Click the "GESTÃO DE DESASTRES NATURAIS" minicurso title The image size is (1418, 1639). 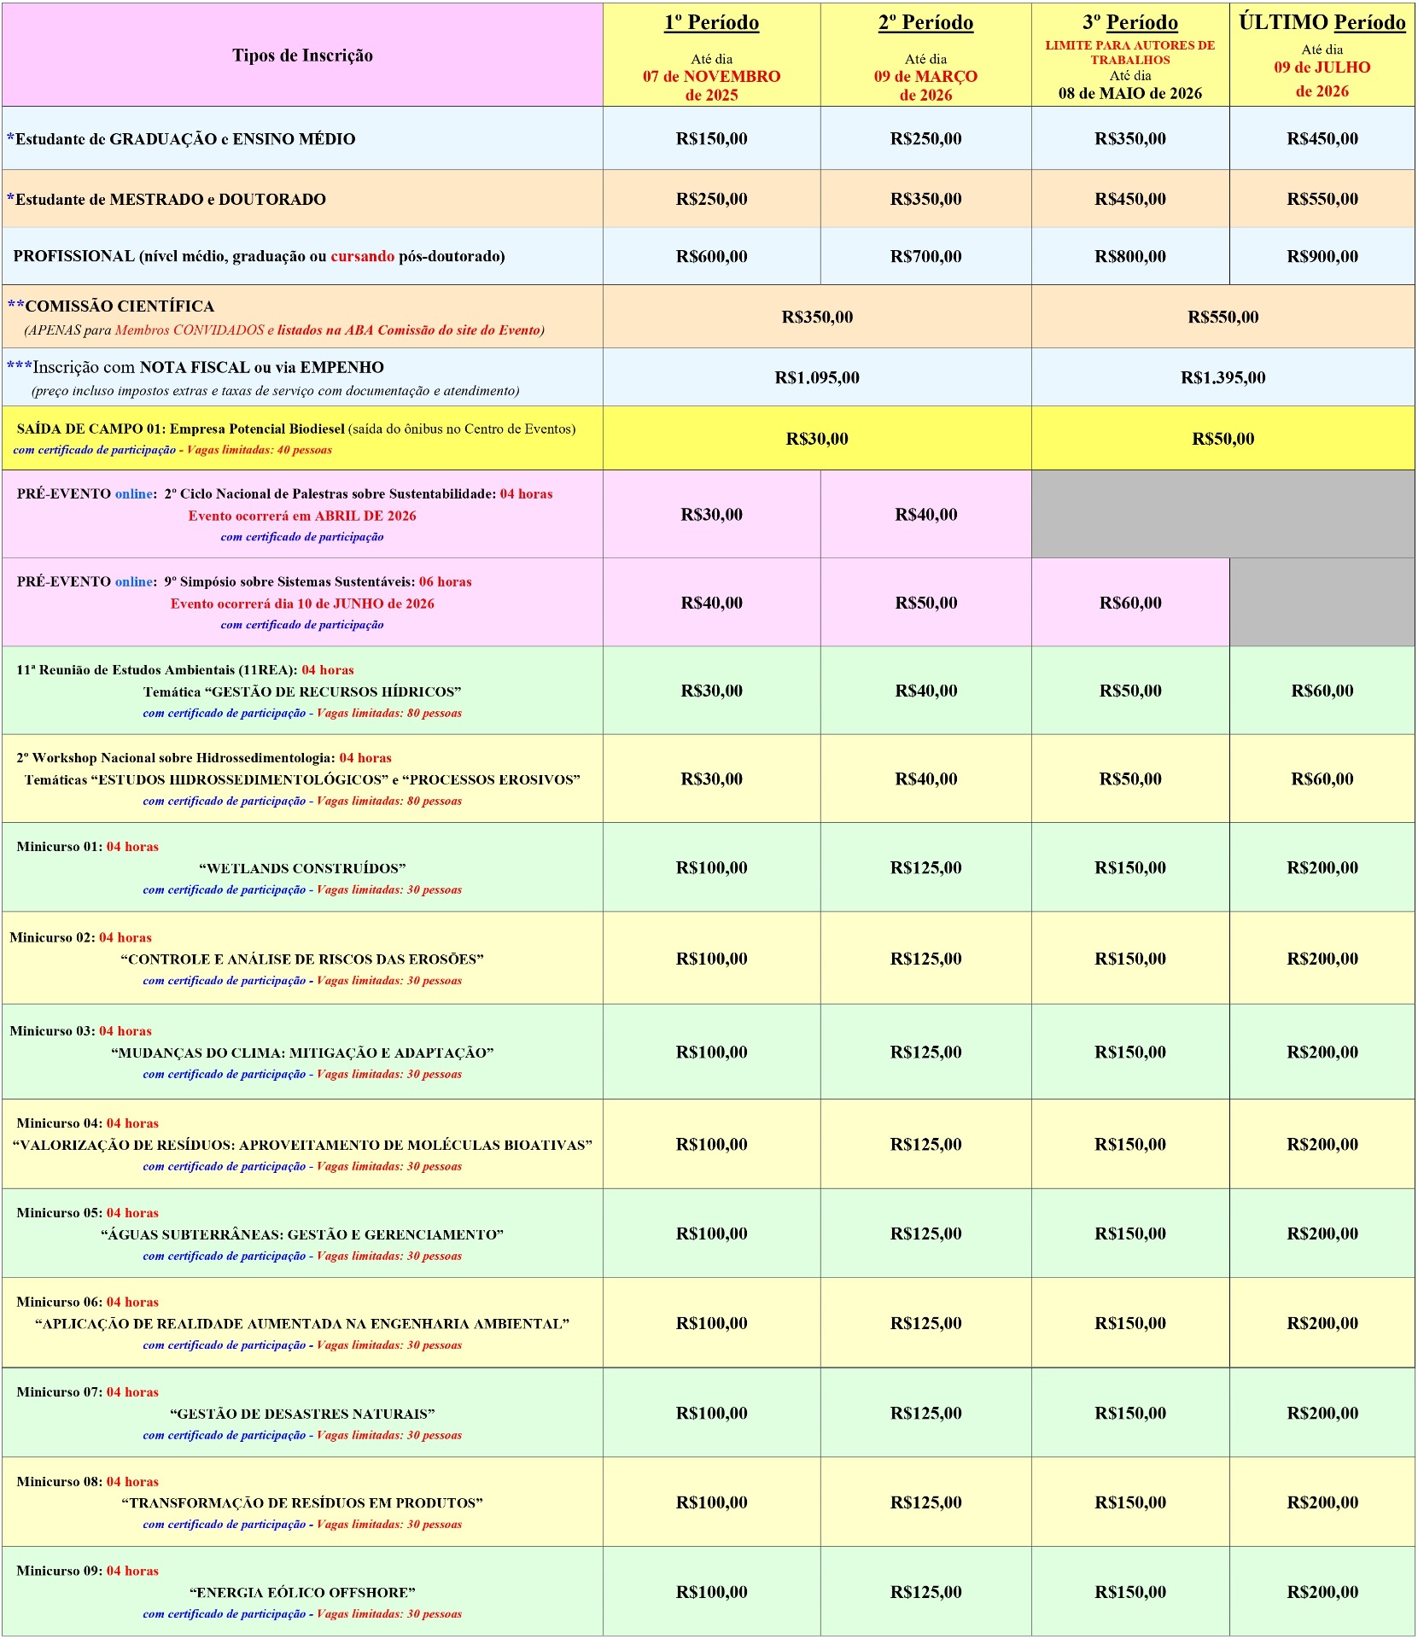pos(302,1414)
